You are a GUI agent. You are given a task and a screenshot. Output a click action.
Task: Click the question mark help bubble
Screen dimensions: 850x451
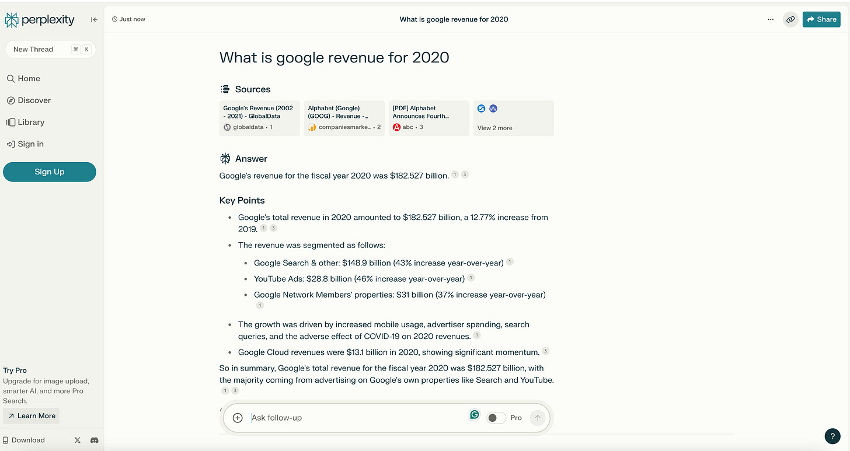[832, 436]
